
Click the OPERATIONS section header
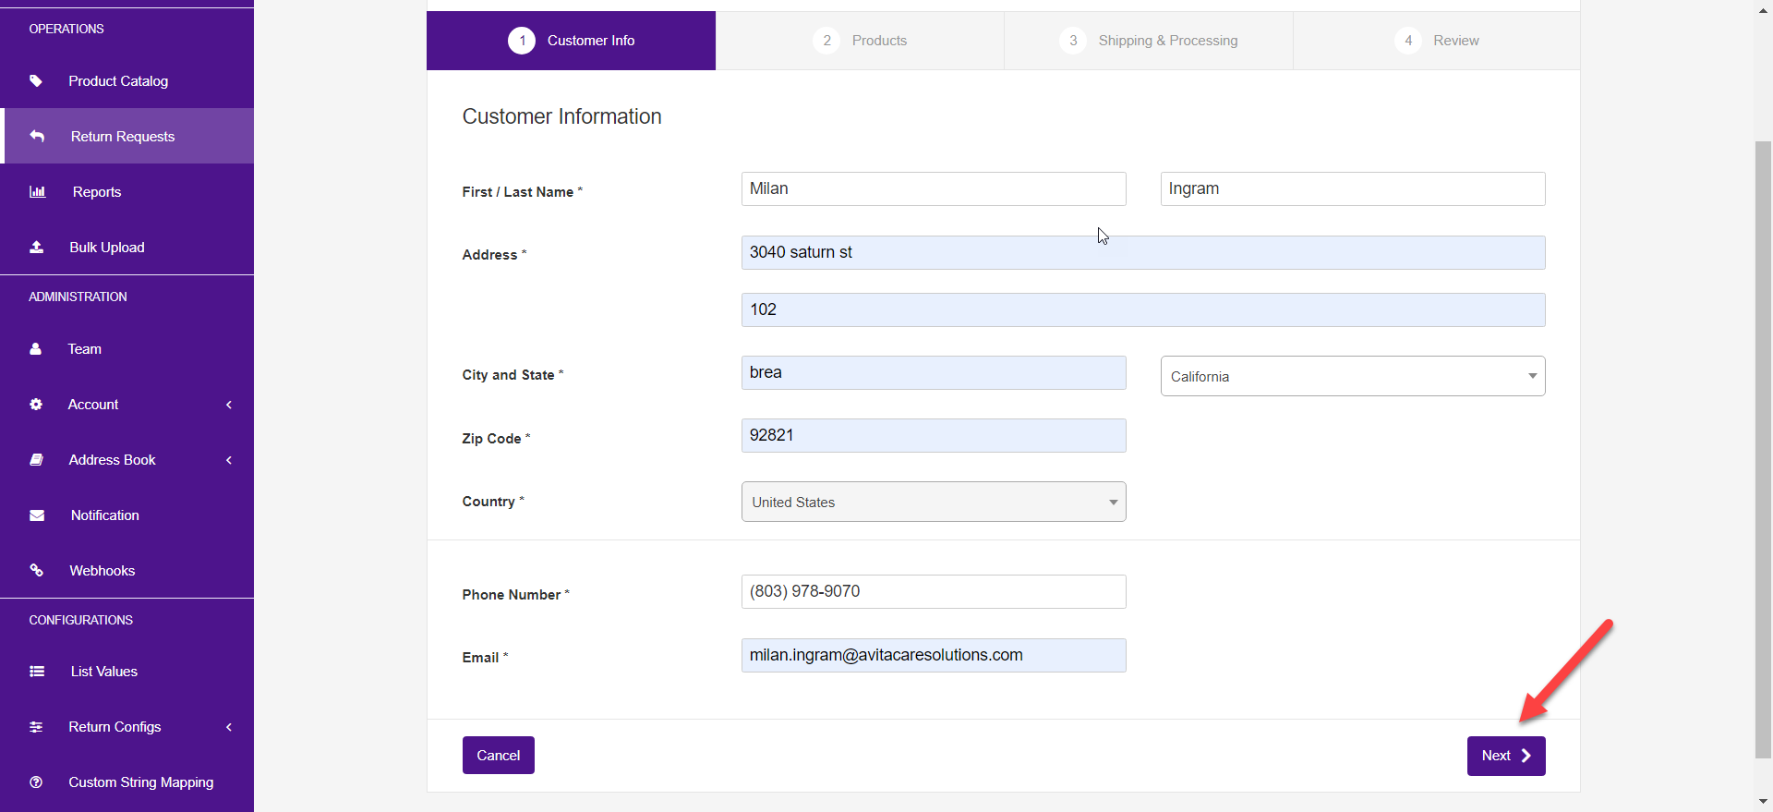tap(66, 29)
